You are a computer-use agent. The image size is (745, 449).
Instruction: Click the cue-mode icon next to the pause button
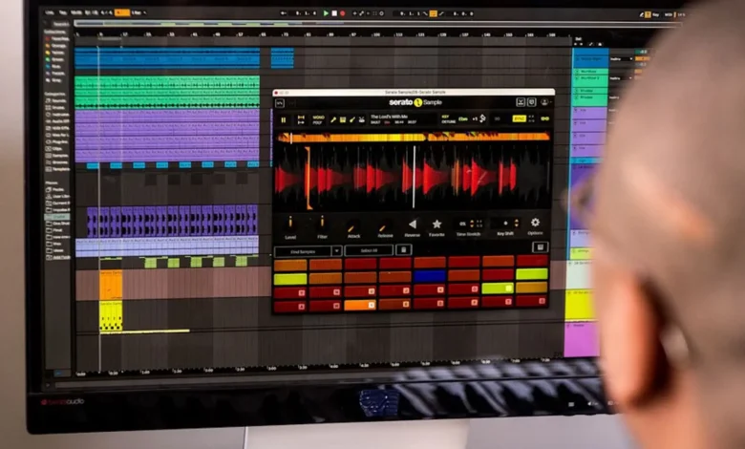click(301, 119)
